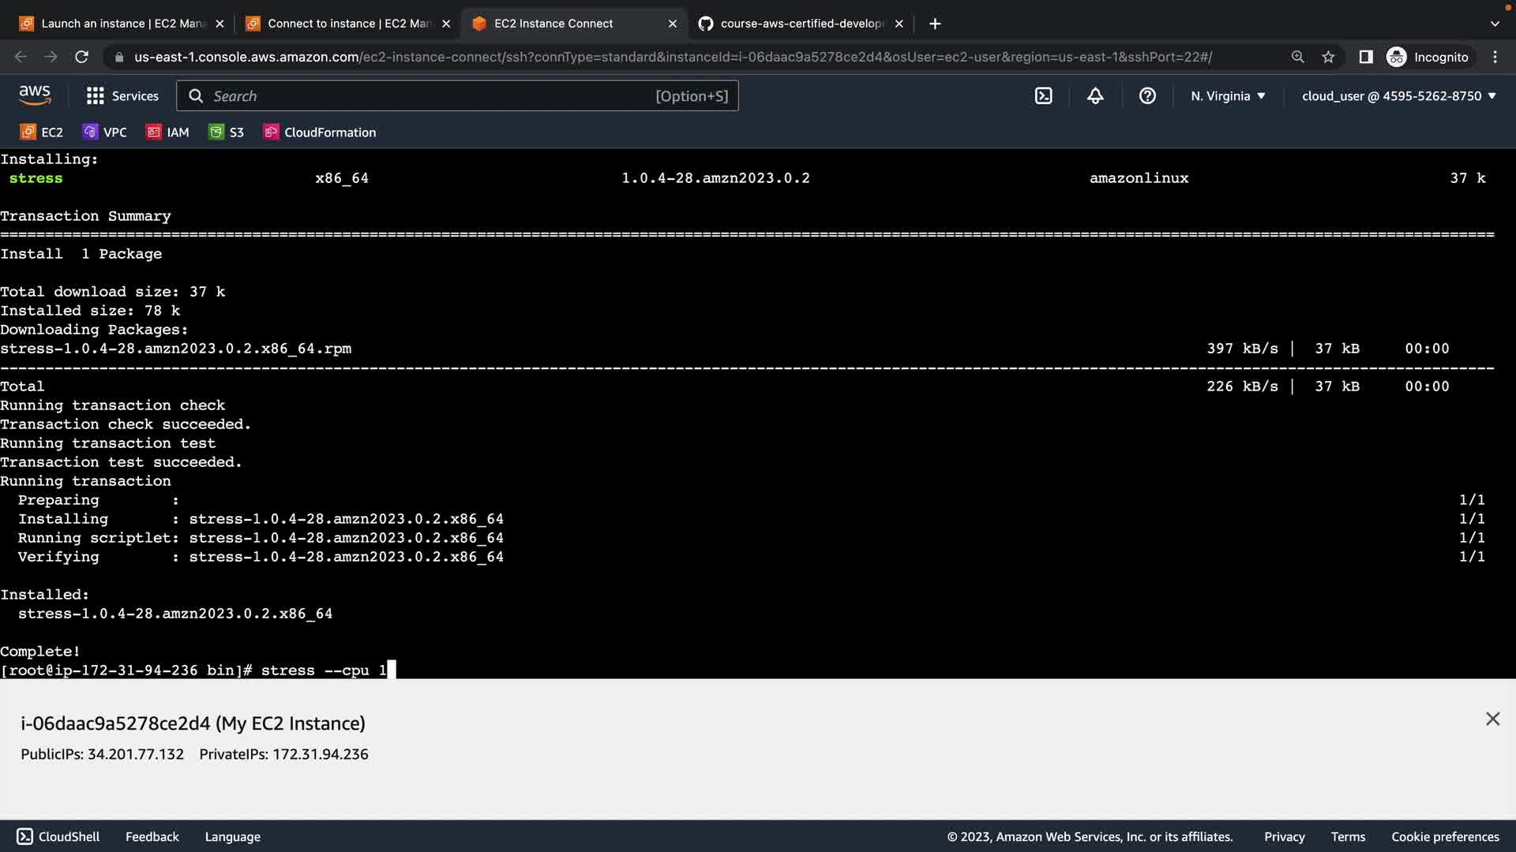Image resolution: width=1516 pixels, height=852 pixels.
Task: Open the Services grid menu
Action: 122,95
